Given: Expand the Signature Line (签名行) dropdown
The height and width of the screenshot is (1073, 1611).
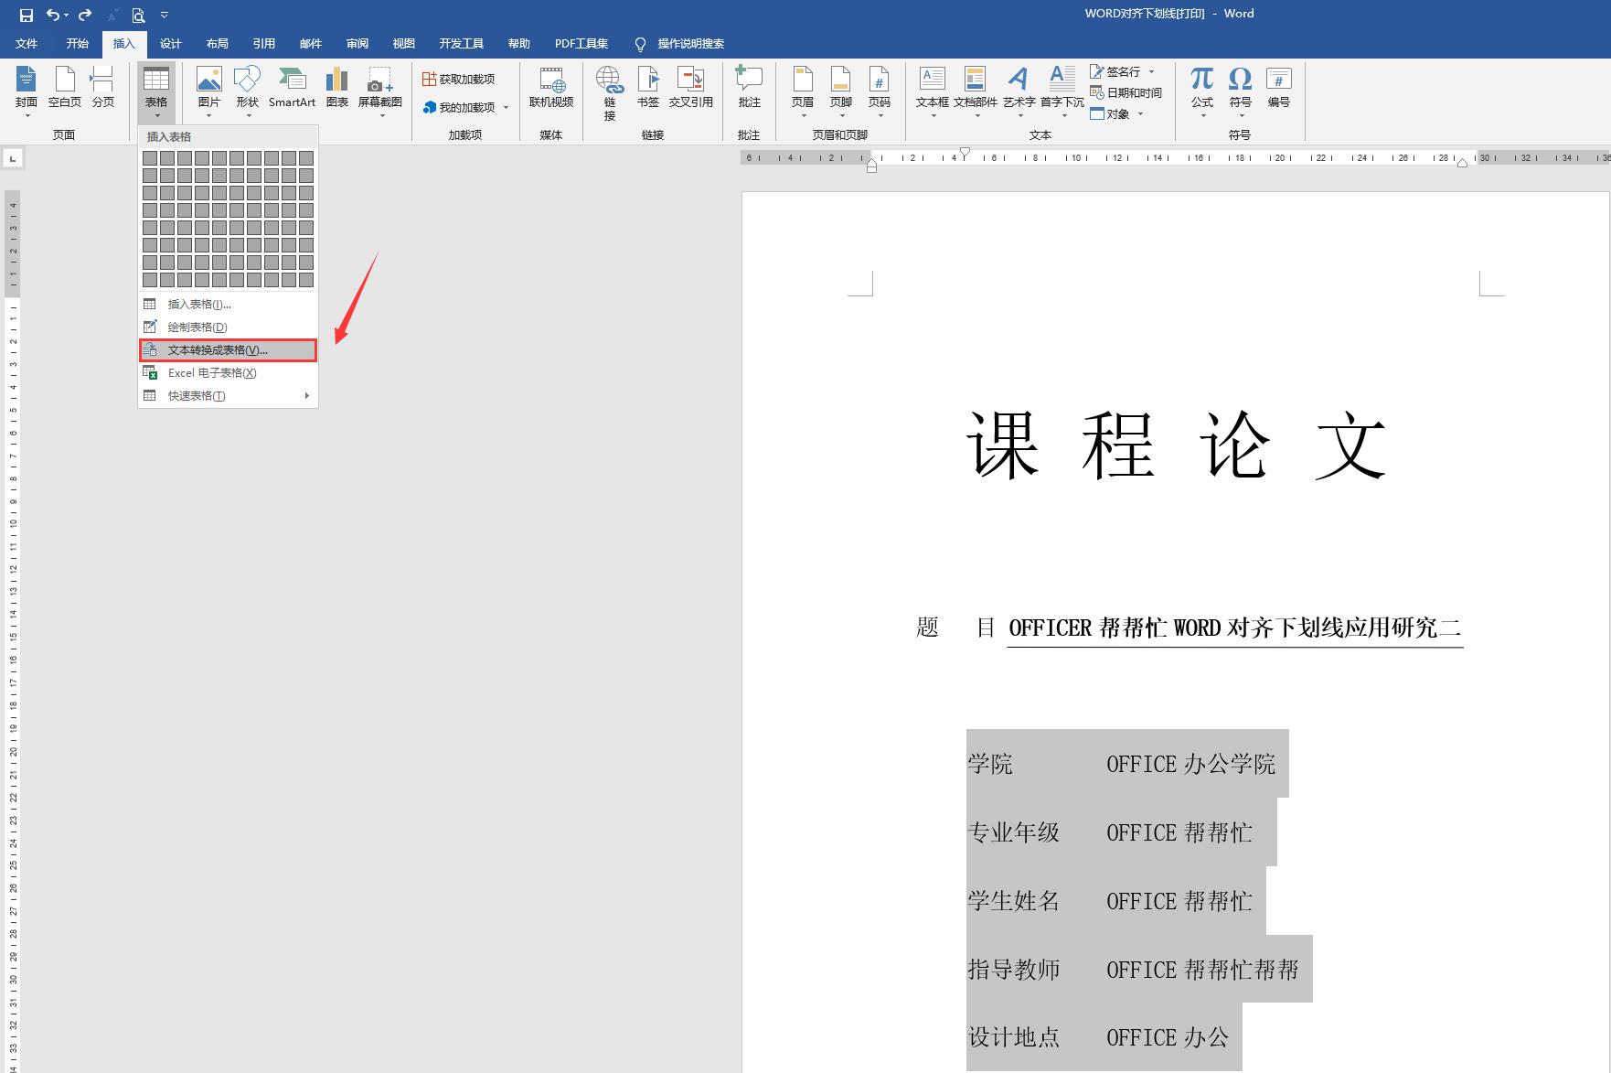Looking at the screenshot, I should 1151,71.
